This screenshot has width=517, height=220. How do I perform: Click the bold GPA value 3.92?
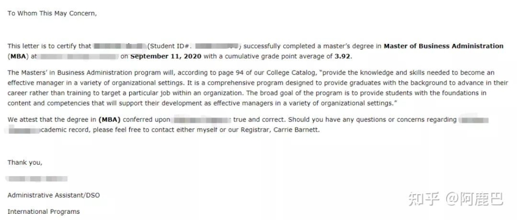(x=342, y=56)
